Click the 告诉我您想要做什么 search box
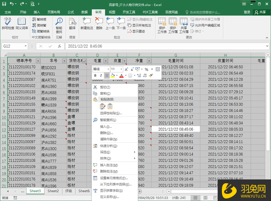This screenshot has height=201, width=271. (203, 12)
